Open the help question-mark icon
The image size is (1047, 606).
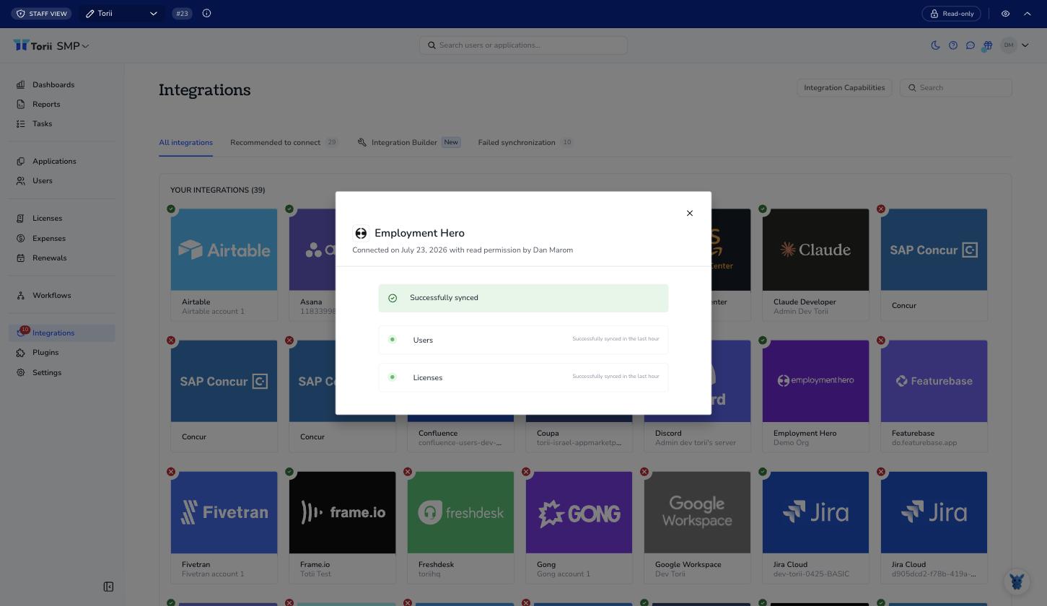tap(953, 45)
